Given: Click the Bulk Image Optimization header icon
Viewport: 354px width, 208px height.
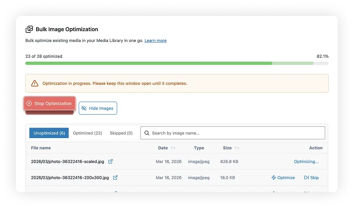Looking at the screenshot, I should tap(29, 29).
